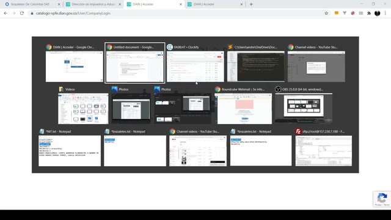The width and height of the screenshot is (391, 220).
Task: Close the Brazaletes De Colombia tab
Action: (x=59, y=4)
